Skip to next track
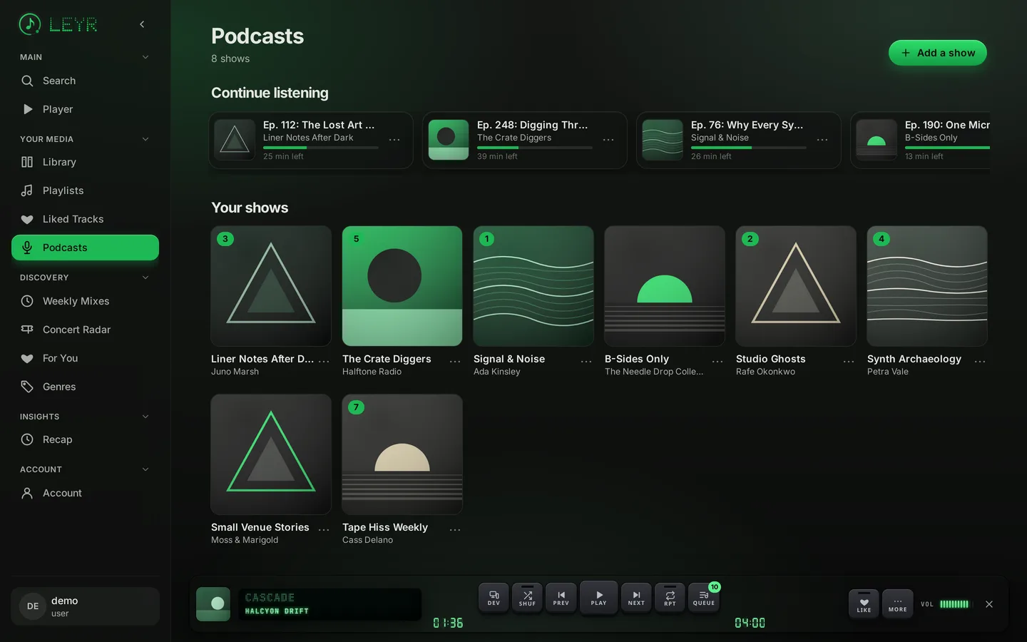The image size is (1027, 642). [x=636, y=598]
